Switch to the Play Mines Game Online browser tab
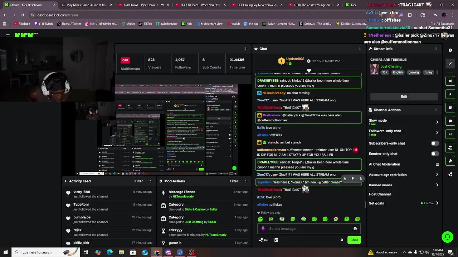The image size is (458, 257). (86, 5)
